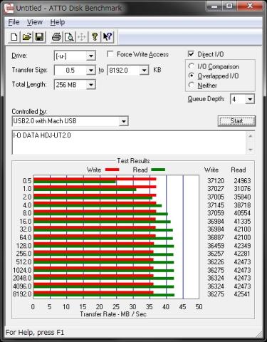Viewport: 267px width, 342px height.
Task: Click the description box scroll down arrow
Action: tap(251, 150)
